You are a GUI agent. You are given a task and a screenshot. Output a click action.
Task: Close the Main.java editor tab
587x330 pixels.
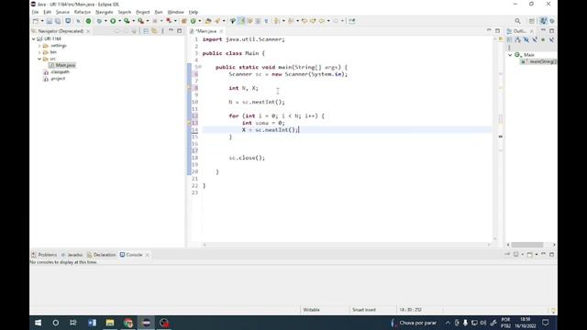tap(221, 31)
